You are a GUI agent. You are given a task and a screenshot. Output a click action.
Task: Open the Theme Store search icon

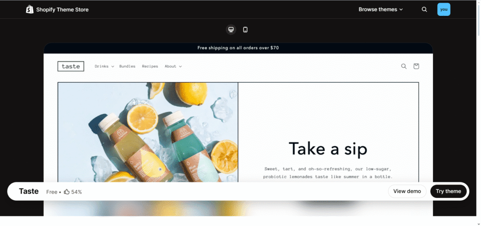click(424, 9)
